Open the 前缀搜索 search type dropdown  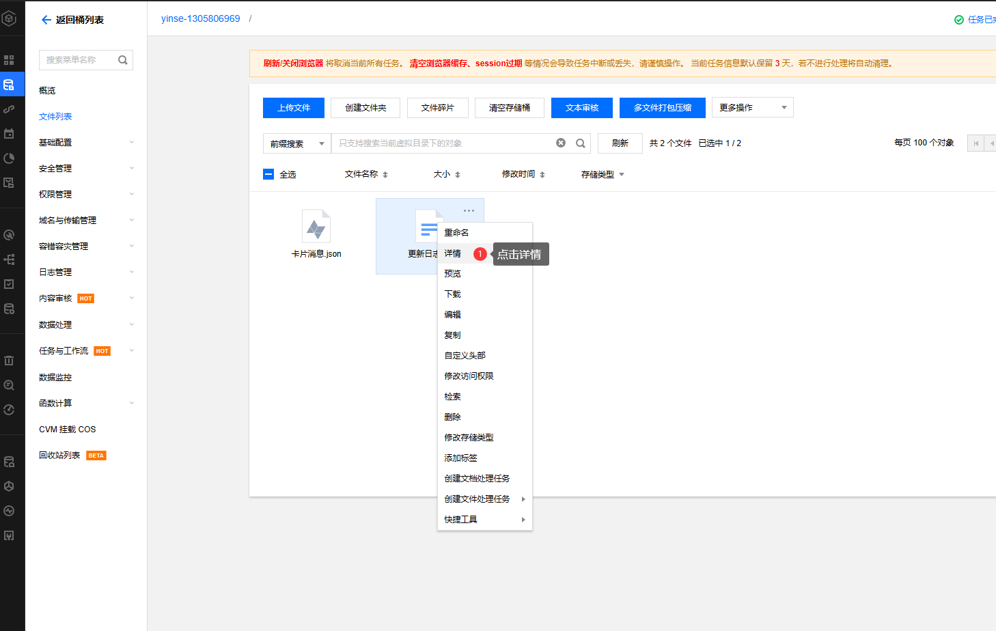pyautogui.click(x=296, y=143)
